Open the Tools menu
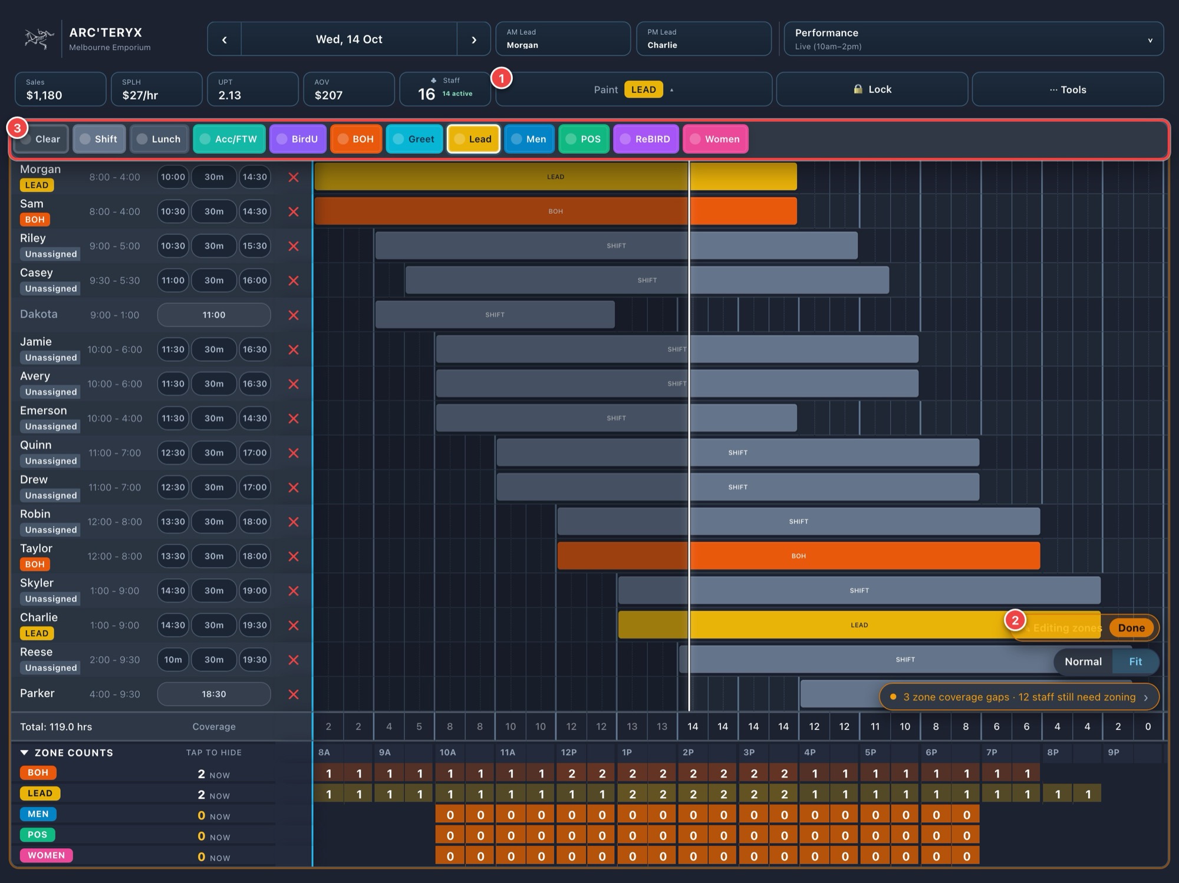 [x=1068, y=90]
